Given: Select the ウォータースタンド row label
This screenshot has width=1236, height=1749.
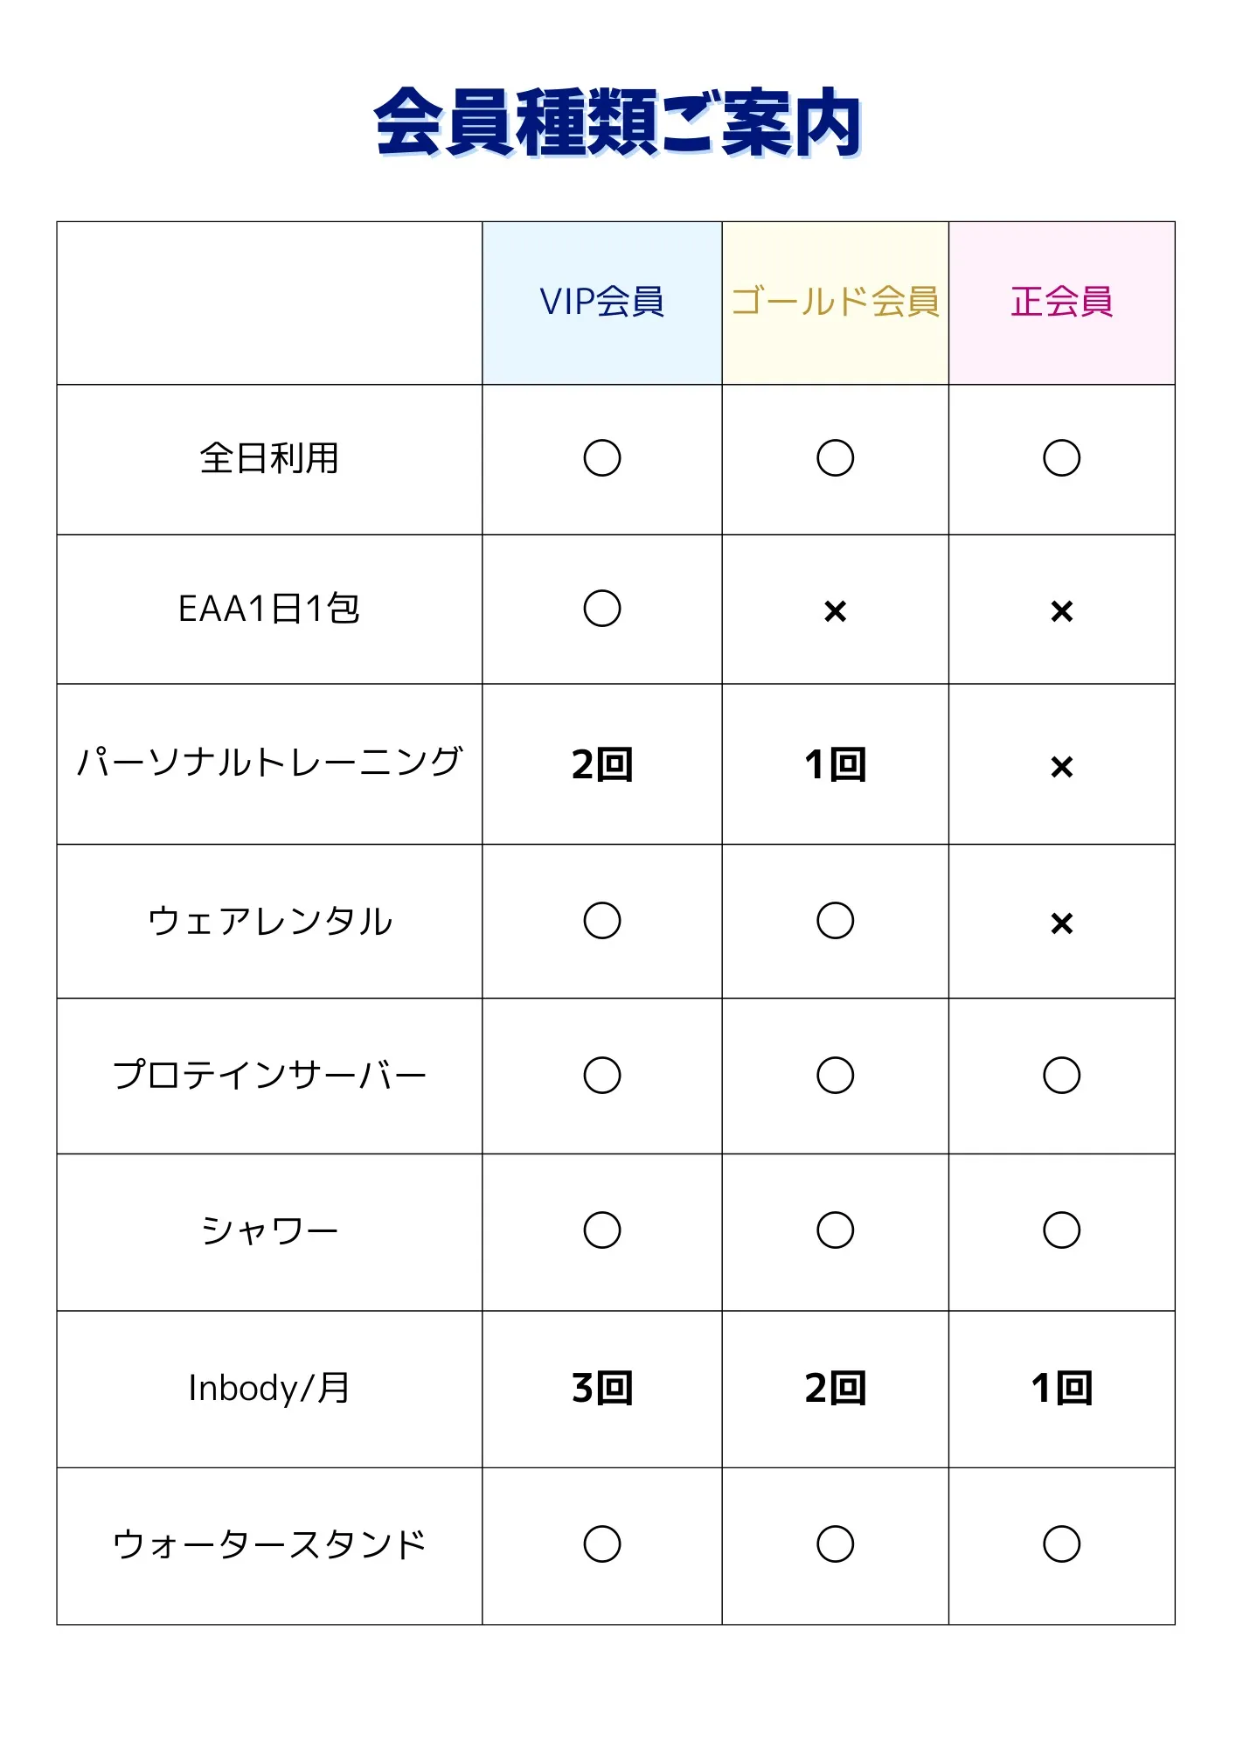Looking at the screenshot, I should tap(269, 1544).
